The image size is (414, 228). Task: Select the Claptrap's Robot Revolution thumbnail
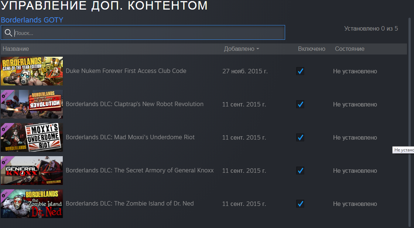pos(32,104)
